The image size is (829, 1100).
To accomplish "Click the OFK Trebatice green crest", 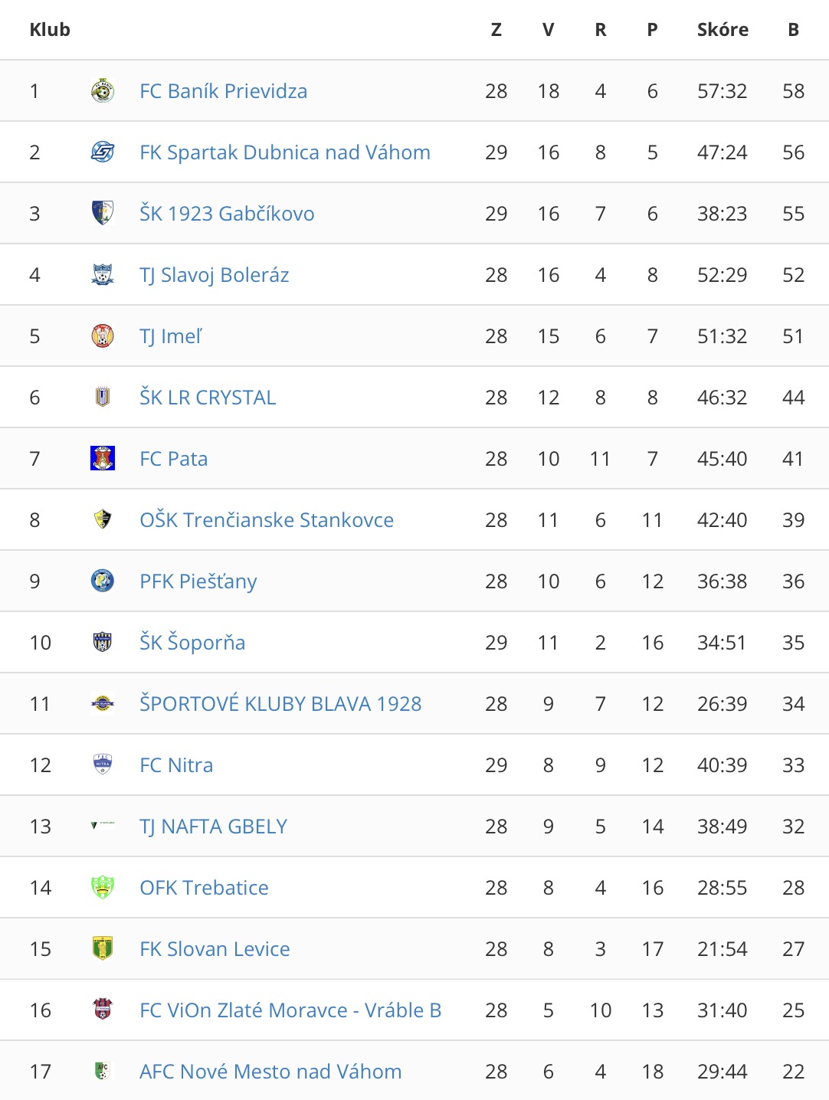I will coord(103,888).
